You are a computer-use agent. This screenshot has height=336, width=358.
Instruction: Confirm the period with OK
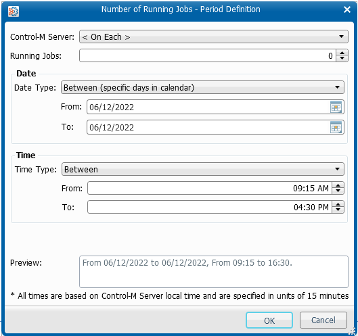(x=269, y=320)
